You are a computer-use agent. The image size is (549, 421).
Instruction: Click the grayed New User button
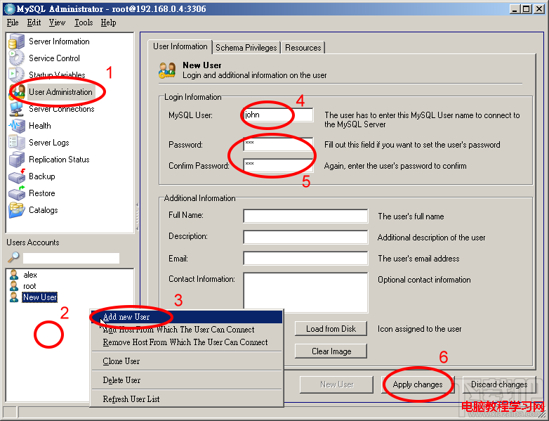point(337,384)
